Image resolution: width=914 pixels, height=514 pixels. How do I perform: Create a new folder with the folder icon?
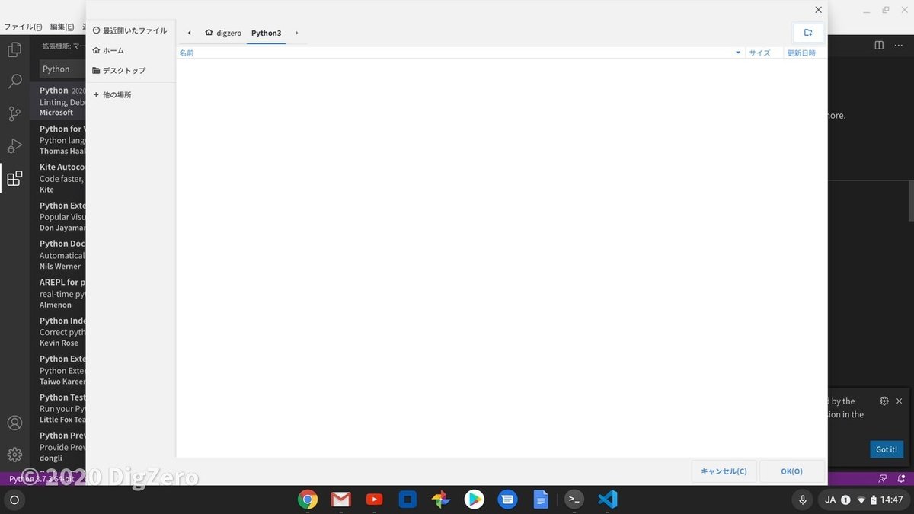808,33
